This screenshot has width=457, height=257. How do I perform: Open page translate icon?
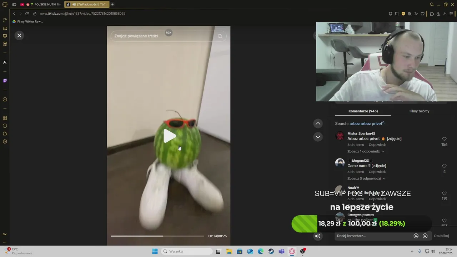[410, 14]
